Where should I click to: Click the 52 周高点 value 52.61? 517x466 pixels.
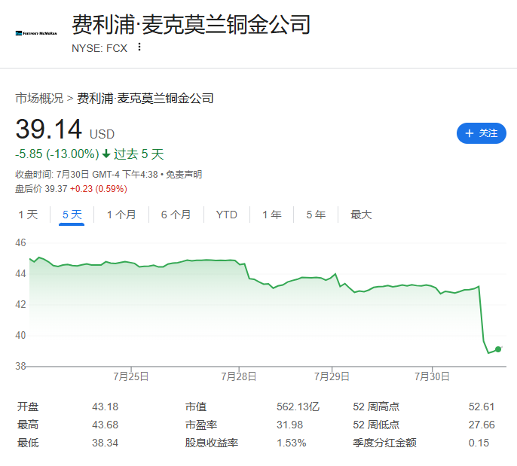click(x=482, y=407)
